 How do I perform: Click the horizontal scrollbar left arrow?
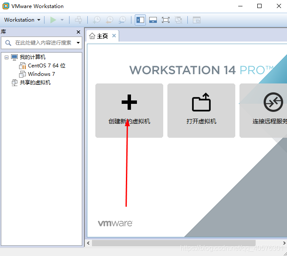pyautogui.click(x=89, y=243)
